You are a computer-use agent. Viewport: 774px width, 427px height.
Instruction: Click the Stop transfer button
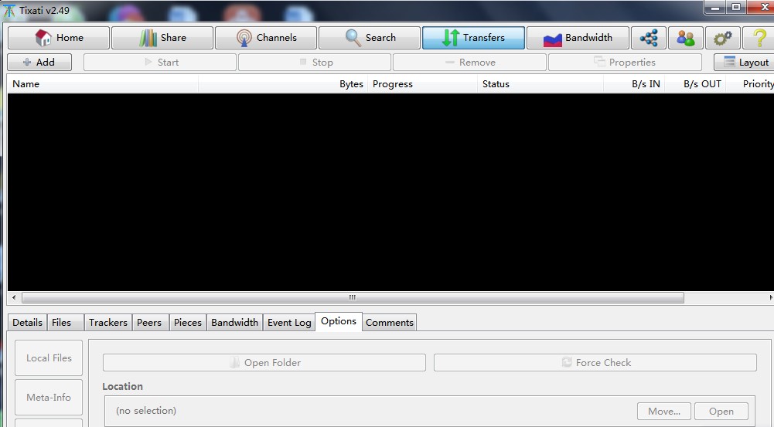pyautogui.click(x=315, y=62)
